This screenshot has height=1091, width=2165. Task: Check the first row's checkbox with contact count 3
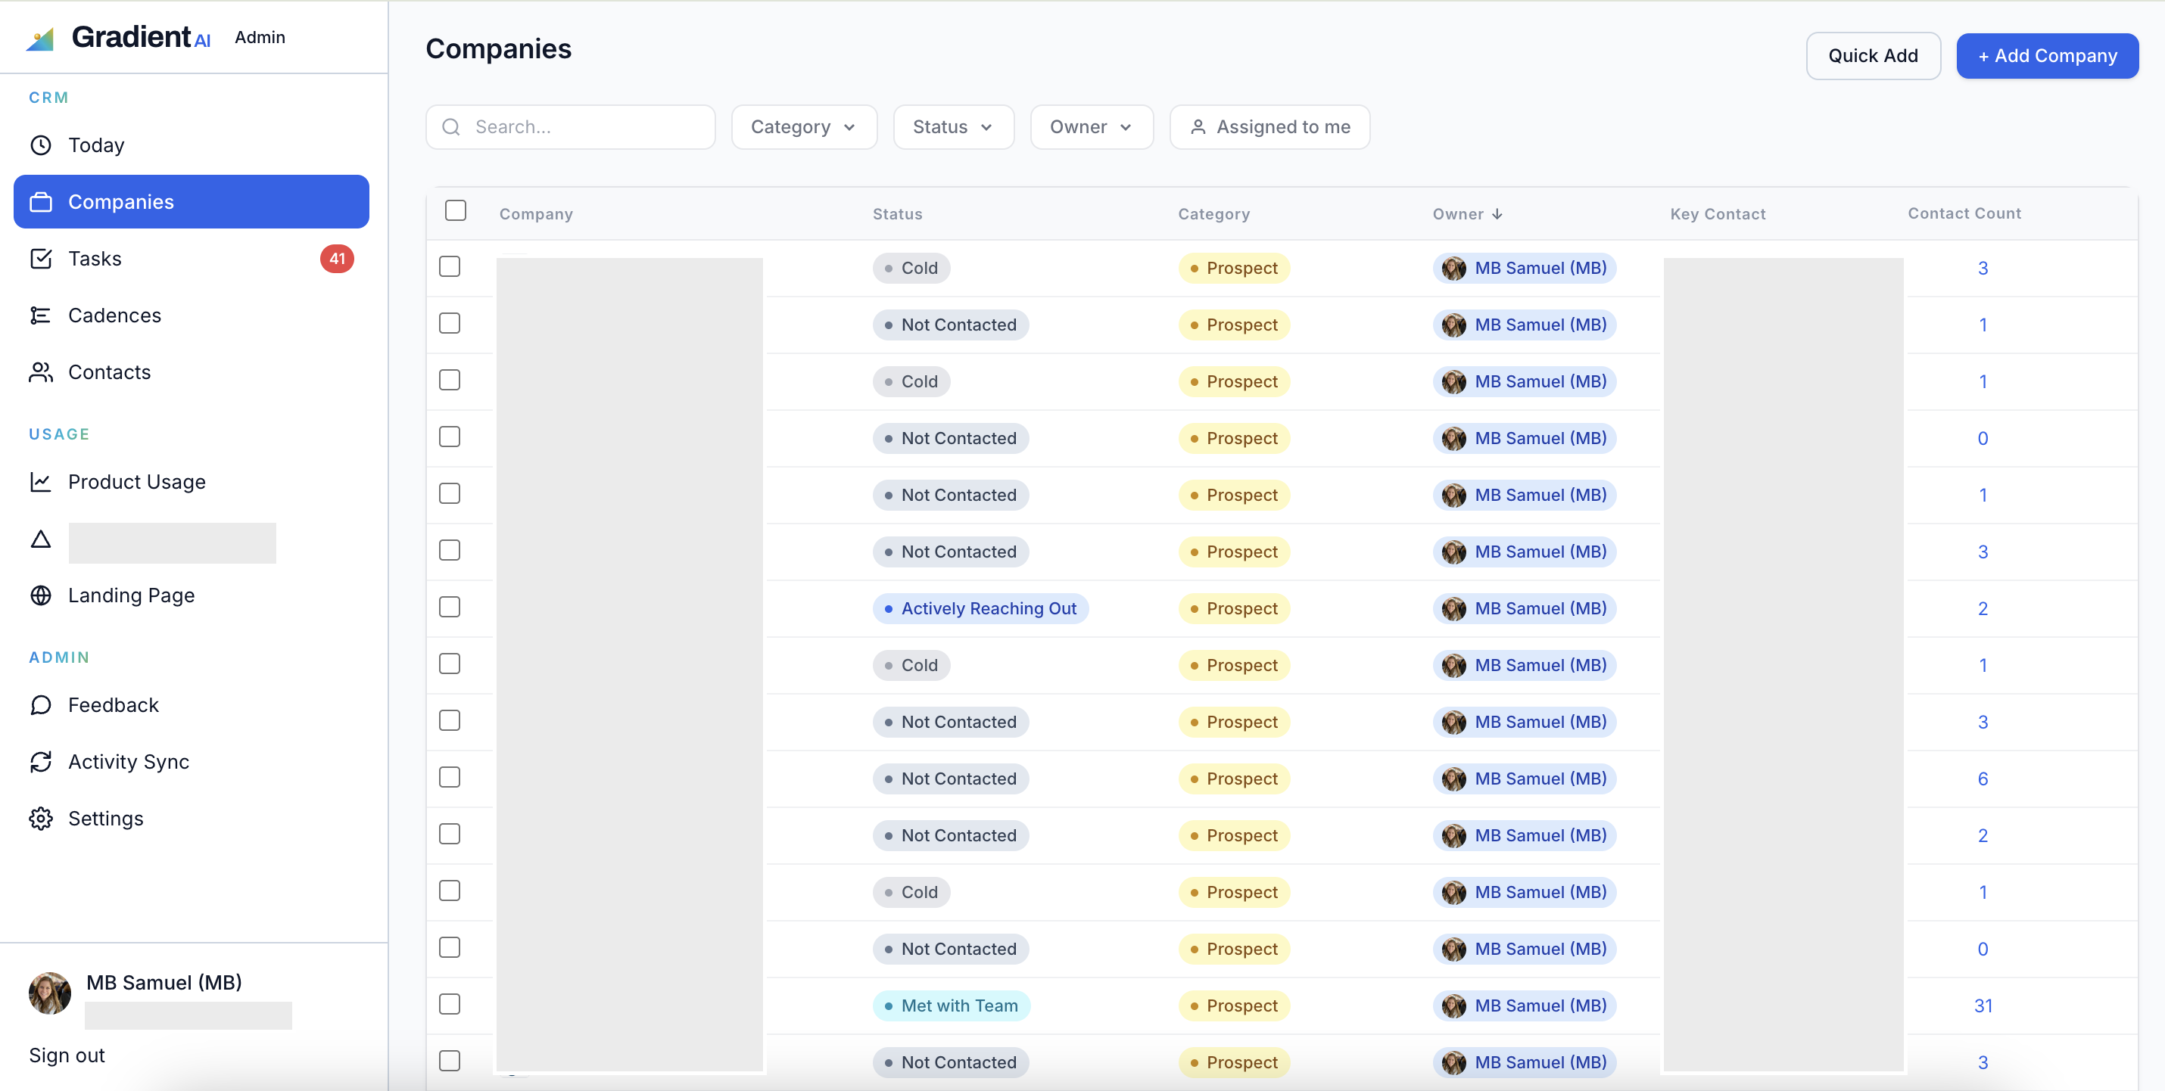click(x=450, y=267)
